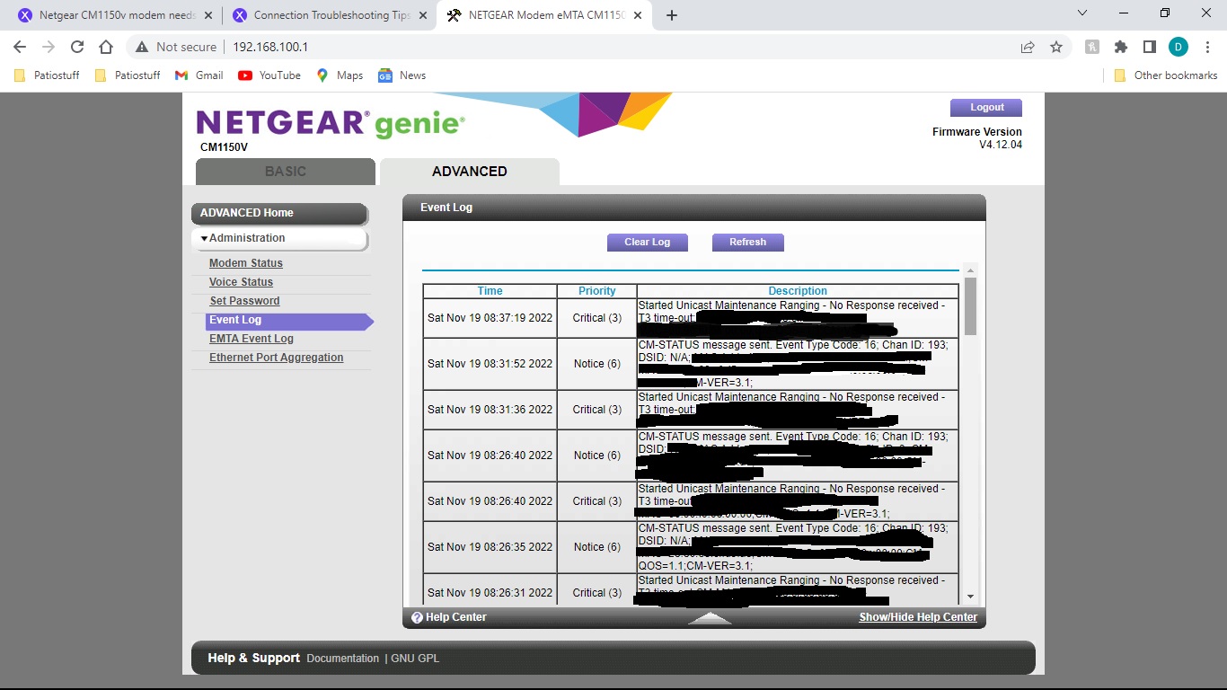Click the Google Maps bookmark icon
Viewport: 1227px width, 690px height.
321,75
